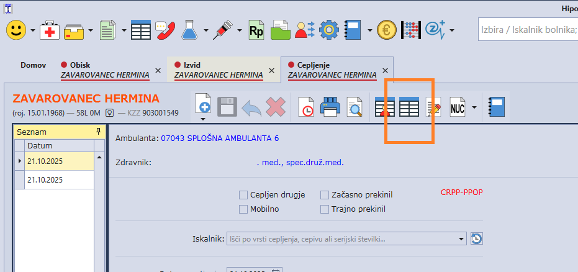Select second 21.10.2025 row in Seznam

tap(59, 179)
